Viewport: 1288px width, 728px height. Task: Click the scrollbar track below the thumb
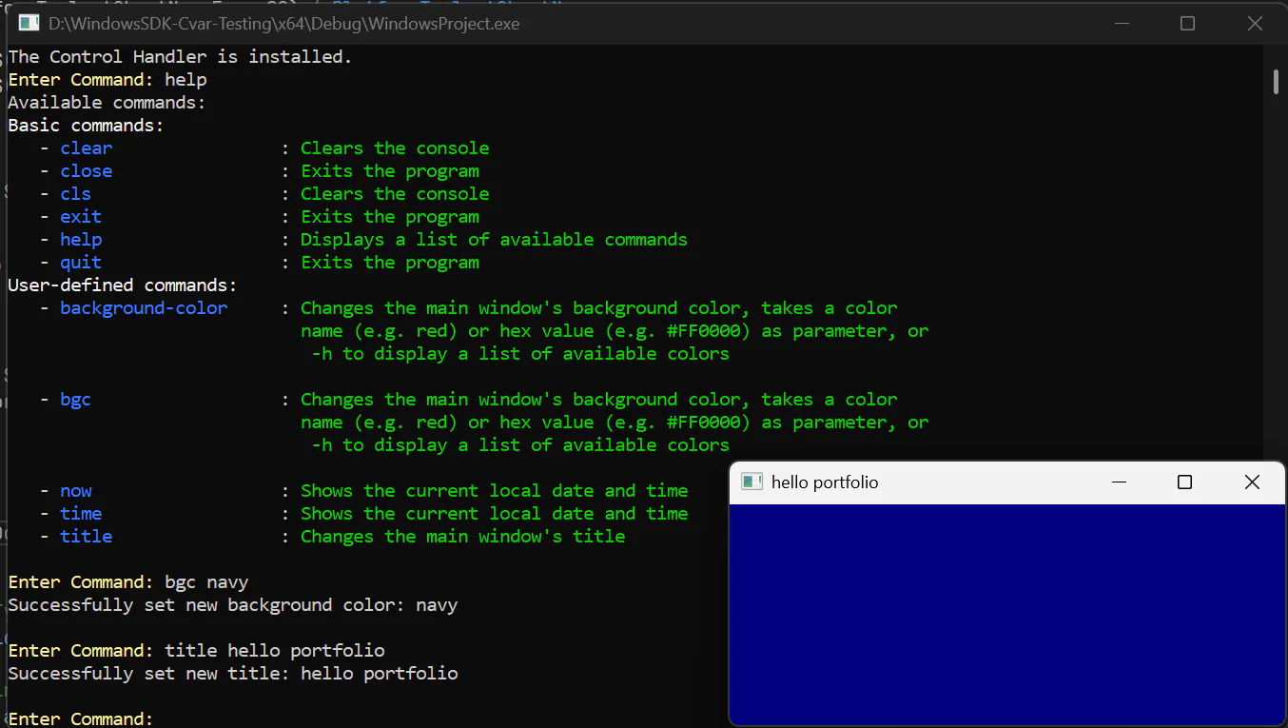pos(1276,285)
